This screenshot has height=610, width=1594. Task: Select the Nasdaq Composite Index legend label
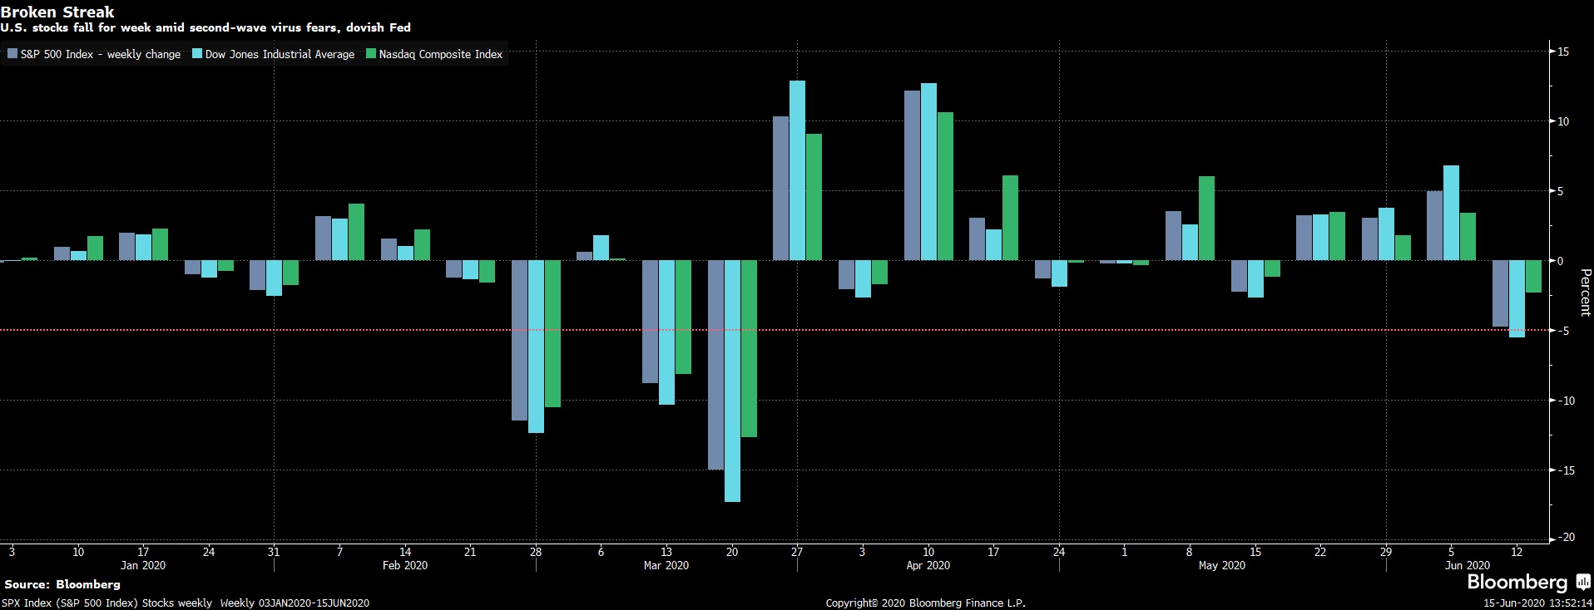point(440,54)
